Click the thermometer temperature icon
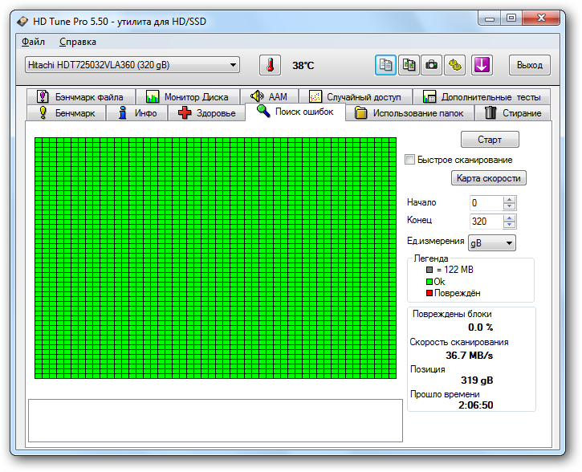Screen dimensions: 582x472 271,65
